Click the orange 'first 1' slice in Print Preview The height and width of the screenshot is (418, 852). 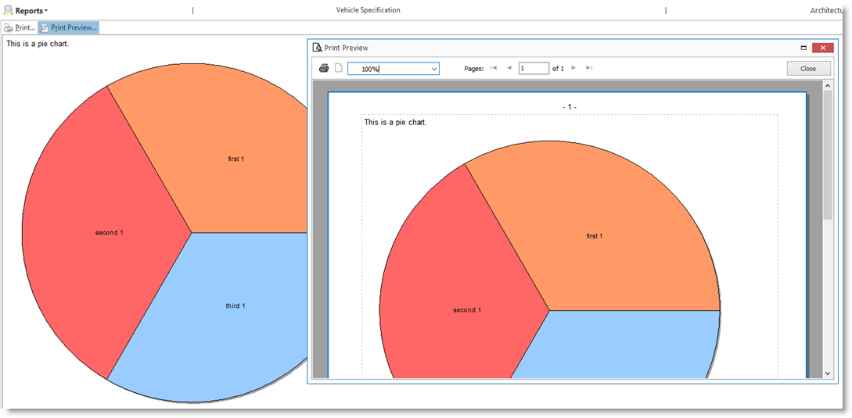(595, 236)
